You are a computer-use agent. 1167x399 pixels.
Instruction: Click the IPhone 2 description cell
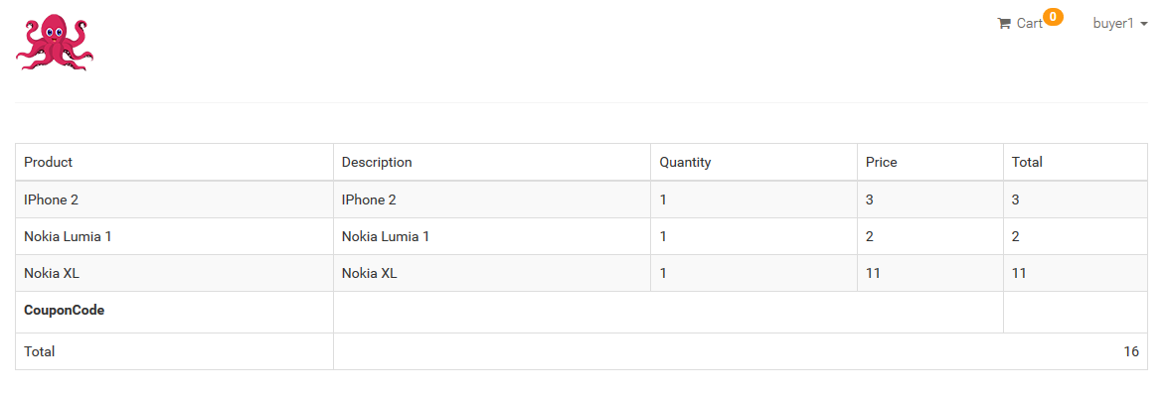pyautogui.click(x=370, y=199)
